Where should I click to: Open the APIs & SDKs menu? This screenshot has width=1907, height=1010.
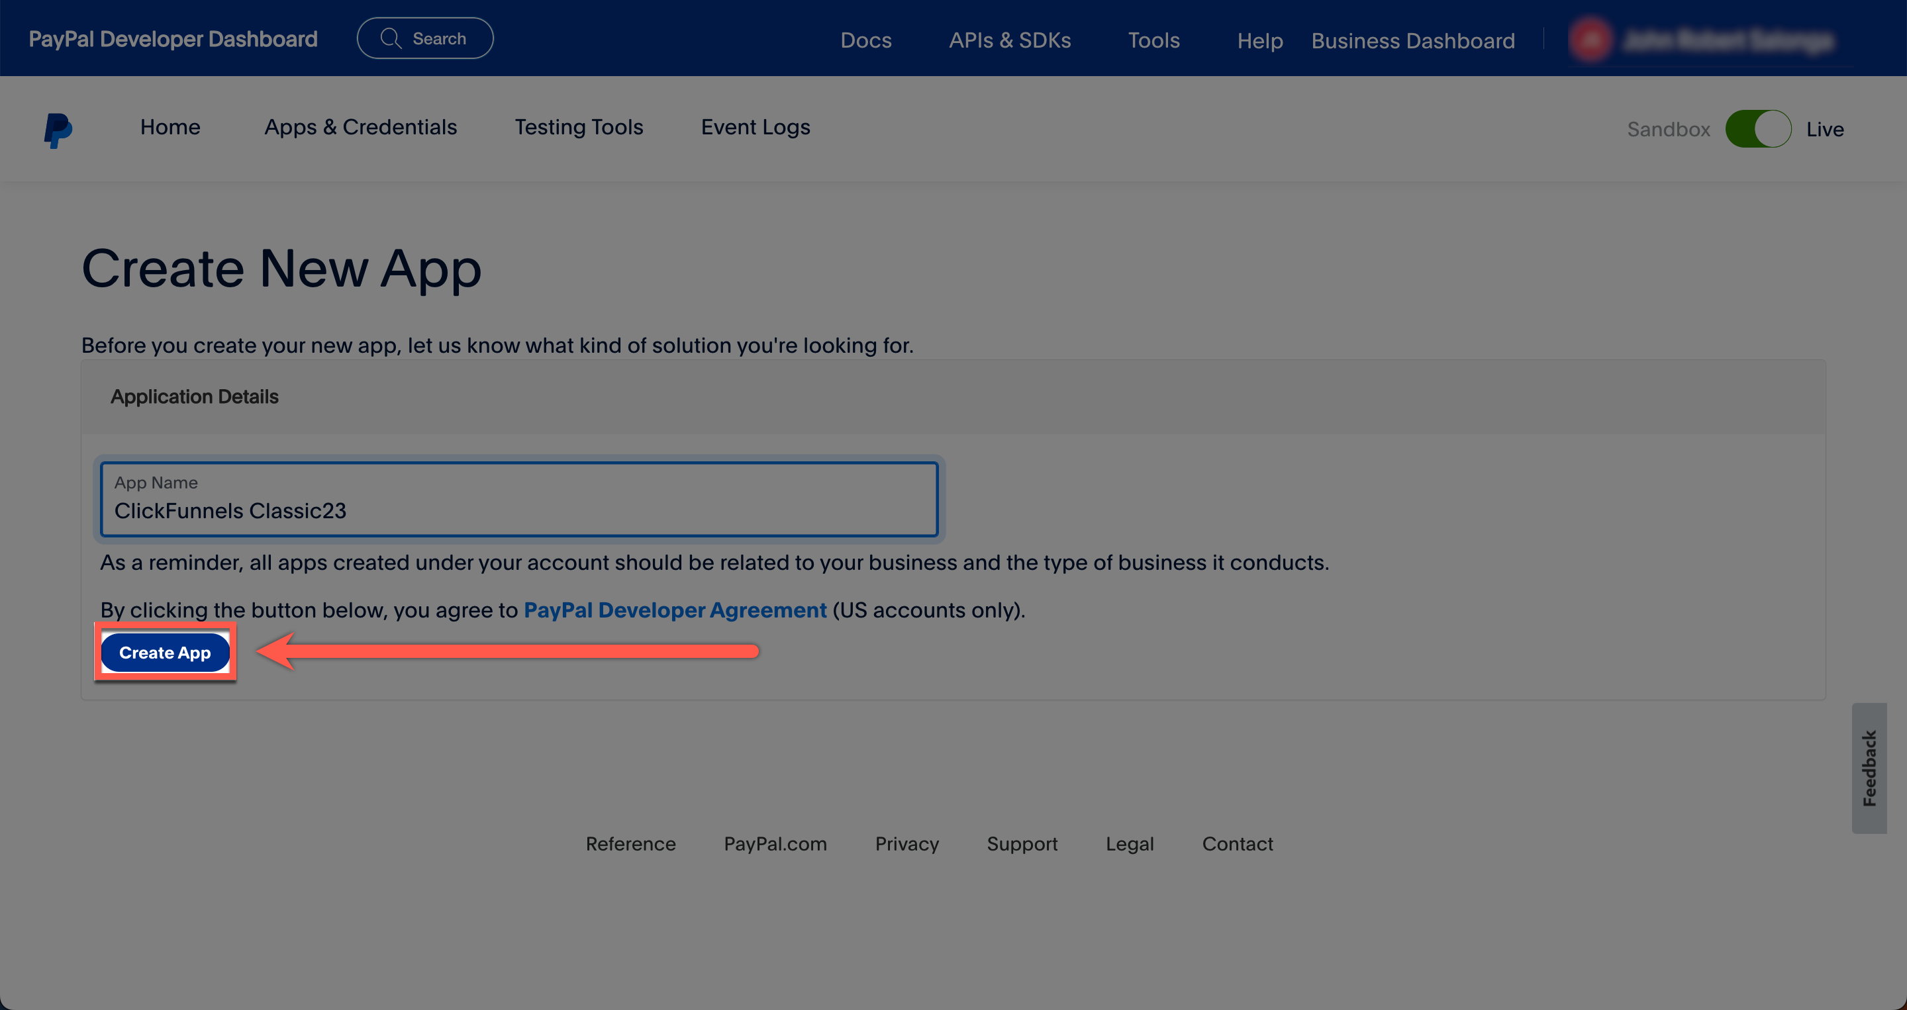click(1010, 40)
